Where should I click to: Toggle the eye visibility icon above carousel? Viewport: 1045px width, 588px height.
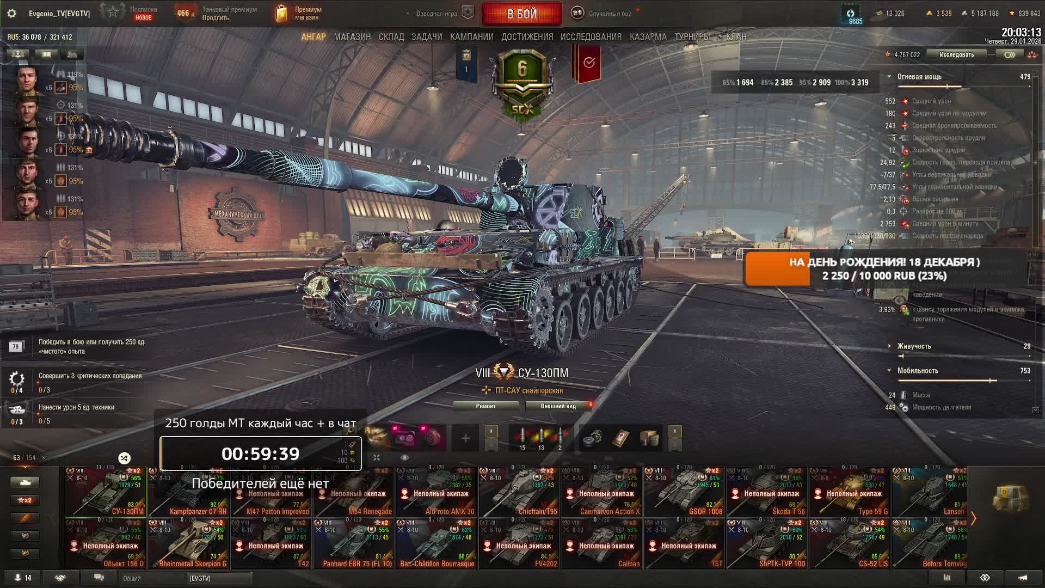(x=404, y=458)
